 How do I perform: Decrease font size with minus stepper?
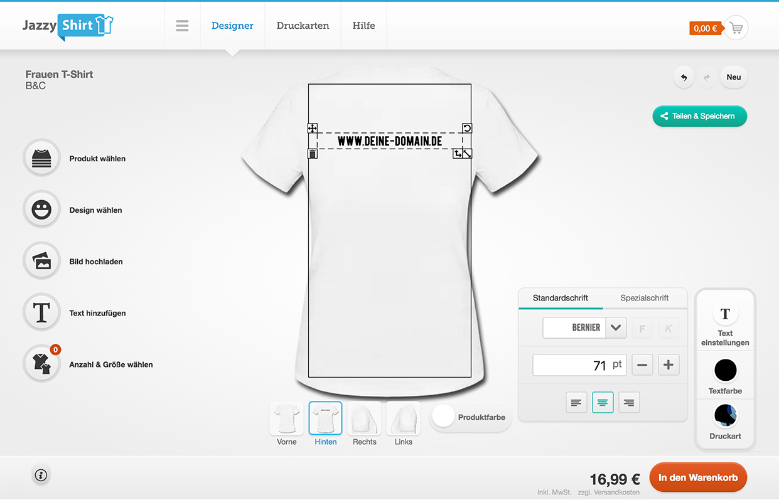click(642, 364)
